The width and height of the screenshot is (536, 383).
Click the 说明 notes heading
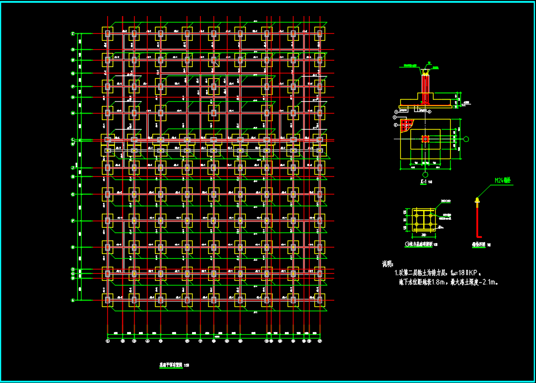click(x=387, y=264)
